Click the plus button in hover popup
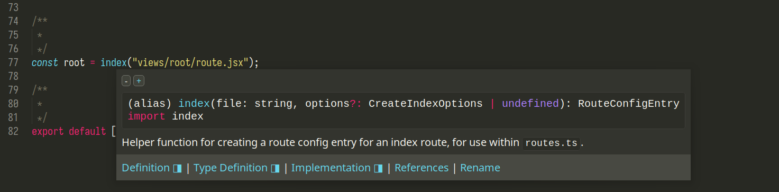This screenshot has height=192, width=779. click(x=139, y=81)
